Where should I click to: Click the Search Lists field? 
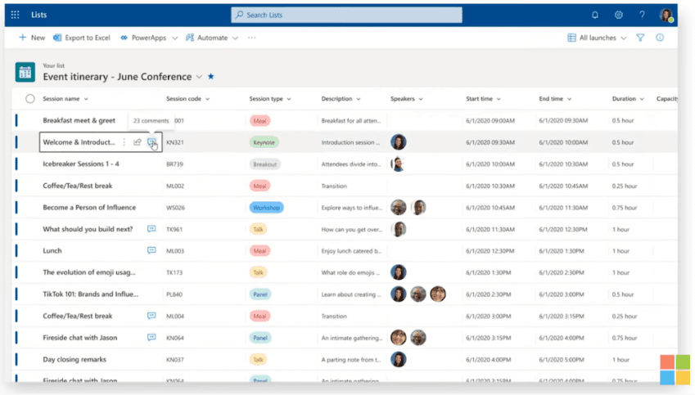coord(346,15)
